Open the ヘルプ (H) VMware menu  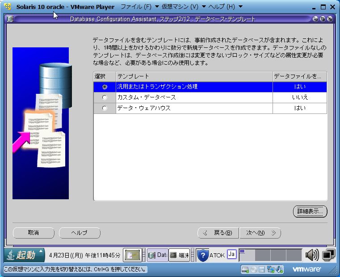(x=222, y=7)
